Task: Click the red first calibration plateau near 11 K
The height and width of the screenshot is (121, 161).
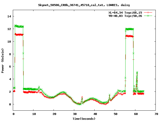Action: point(19,35)
